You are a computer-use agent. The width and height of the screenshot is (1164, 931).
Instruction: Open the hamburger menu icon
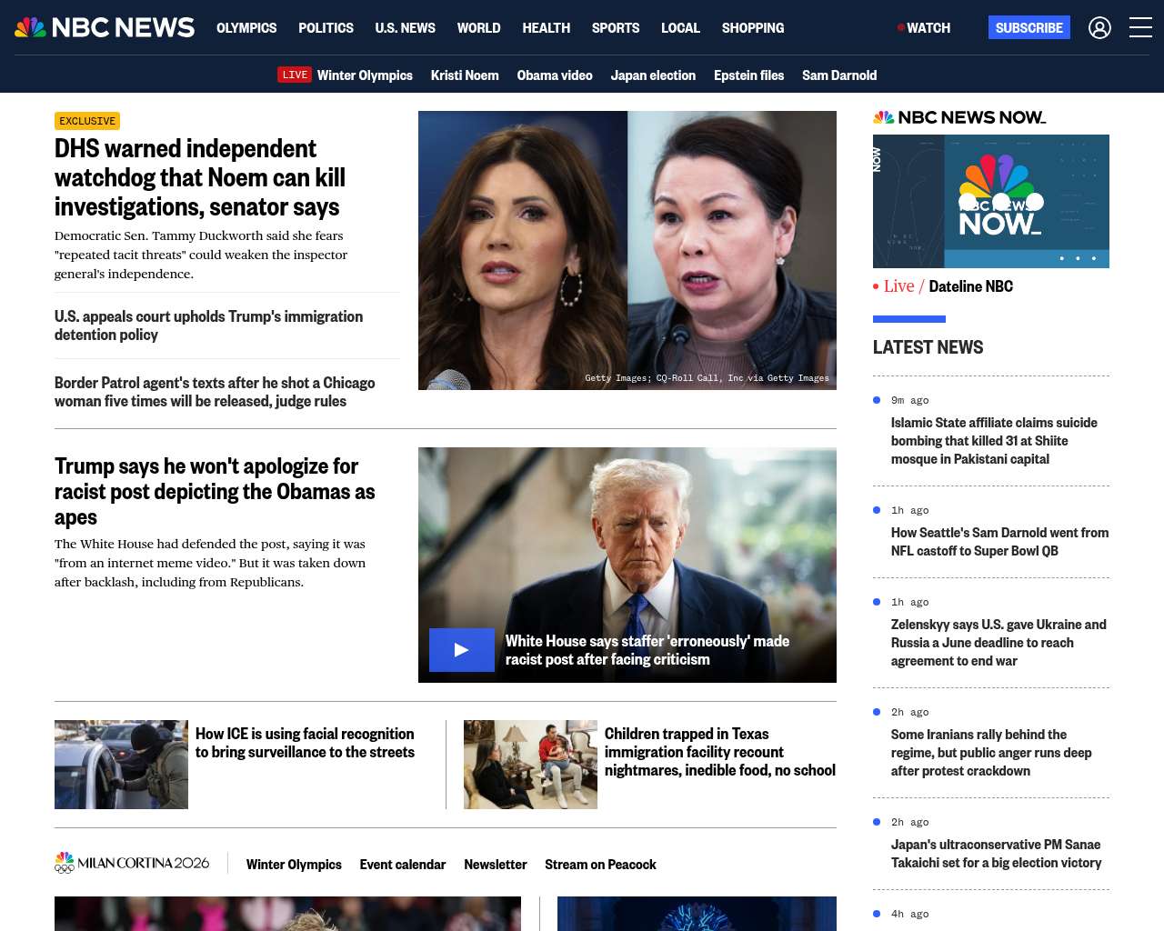[1140, 28]
